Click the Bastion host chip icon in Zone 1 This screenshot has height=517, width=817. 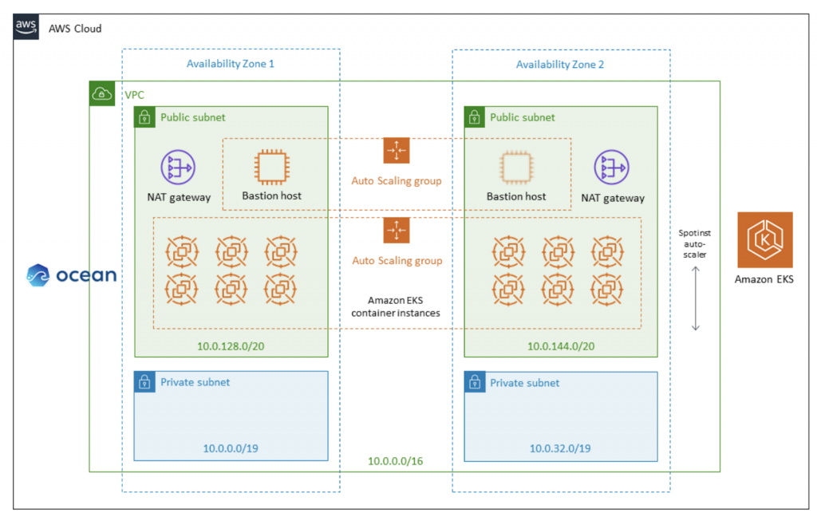(x=272, y=168)
